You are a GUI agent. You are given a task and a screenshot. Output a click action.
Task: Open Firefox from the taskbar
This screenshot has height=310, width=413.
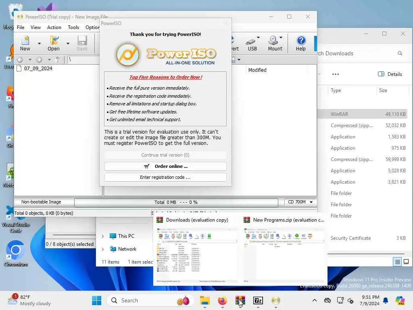pos(223,300)
